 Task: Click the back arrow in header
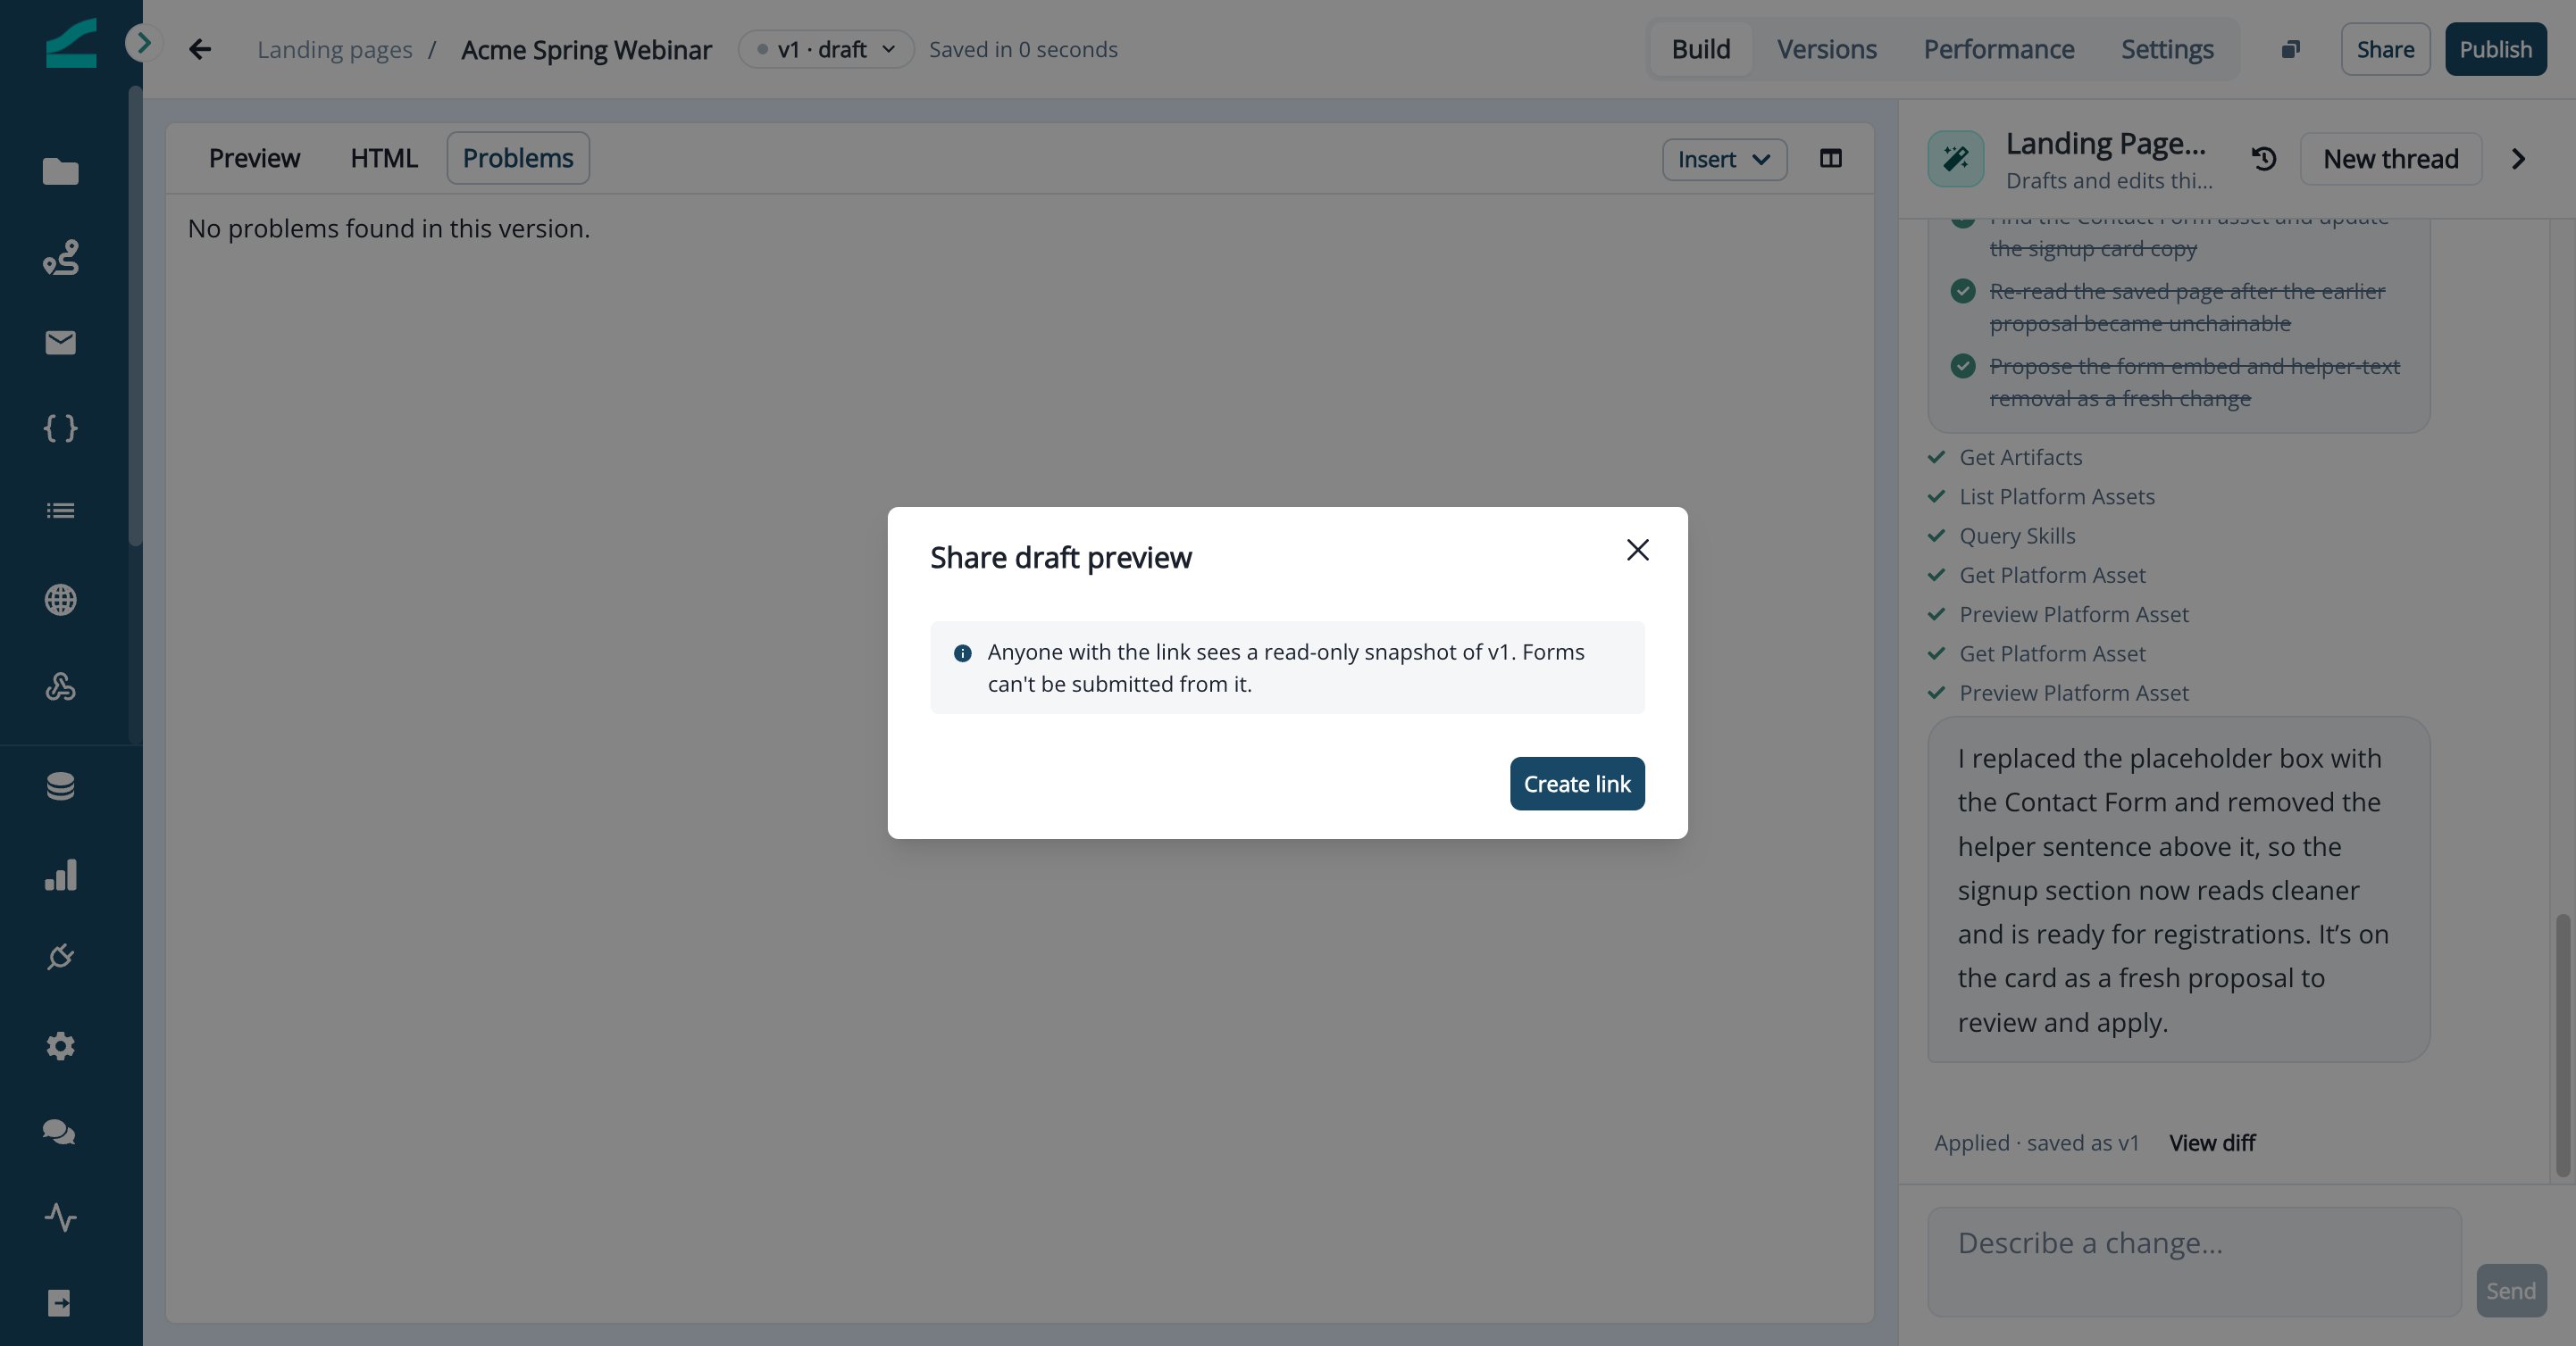pyautogui.click(x=200, y=49)
